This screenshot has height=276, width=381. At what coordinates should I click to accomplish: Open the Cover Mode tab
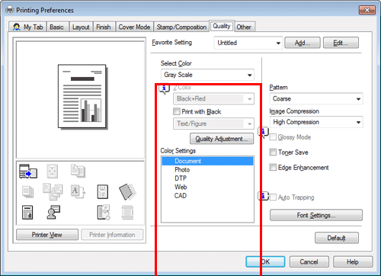tap(134, 27)
